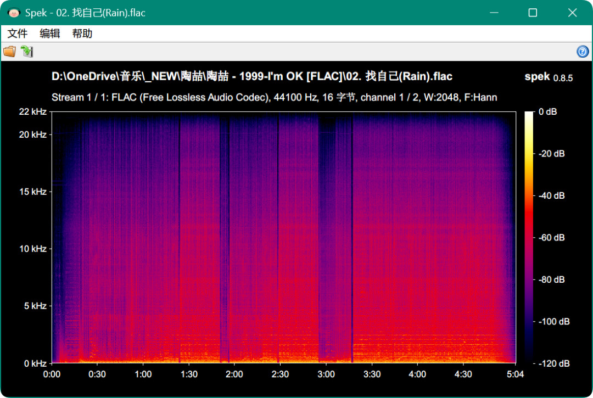593x398 pixels.
Task: Click the 15 kHz frequency label
Action: point(33,192)
